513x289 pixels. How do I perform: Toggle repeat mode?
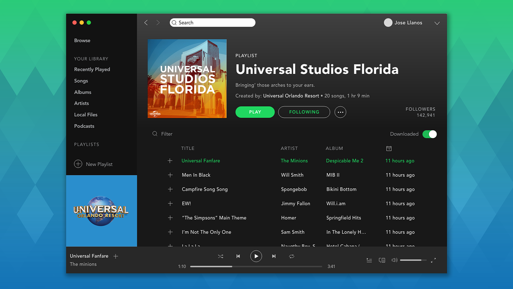pyautogui.click(x=292, y=256)
